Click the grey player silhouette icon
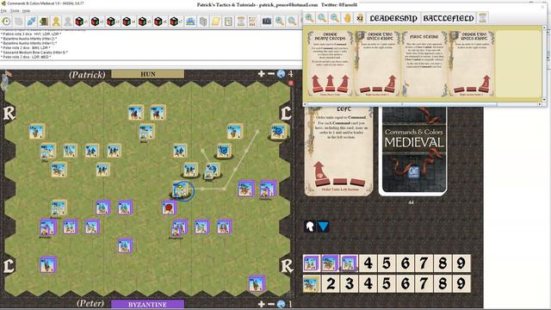 68,22
